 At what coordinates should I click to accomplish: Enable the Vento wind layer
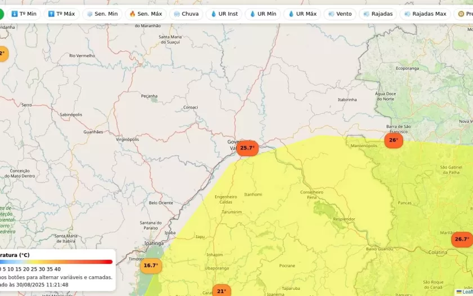point(340,14)
